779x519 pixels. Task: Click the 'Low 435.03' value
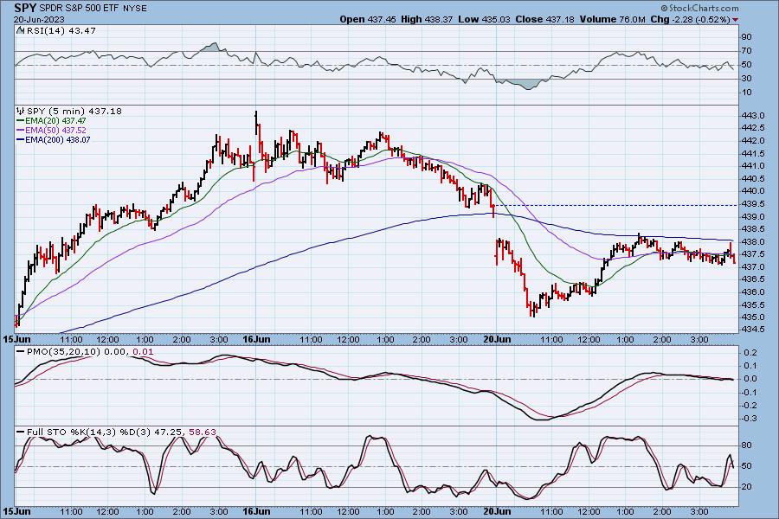pos(484,19)
